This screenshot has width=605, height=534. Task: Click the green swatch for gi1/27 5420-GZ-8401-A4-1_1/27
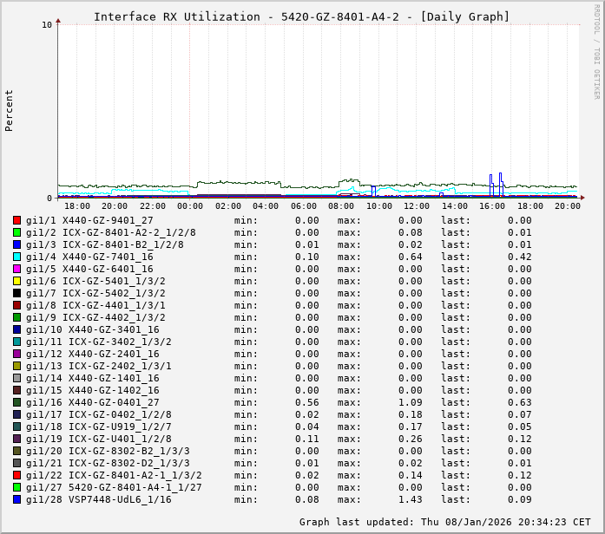pos(16,487)
